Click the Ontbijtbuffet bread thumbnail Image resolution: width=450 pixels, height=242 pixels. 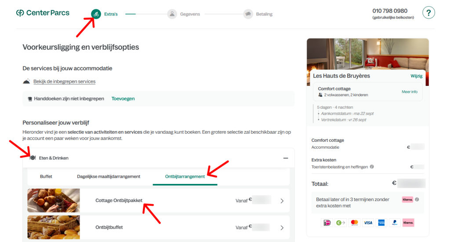pos(54,227)
